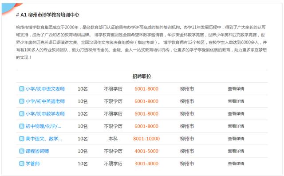View 查看详情 for 课程咨询师 row
Image resolution: width=284 pixels, height=176 pixels.
click(236, 151)
